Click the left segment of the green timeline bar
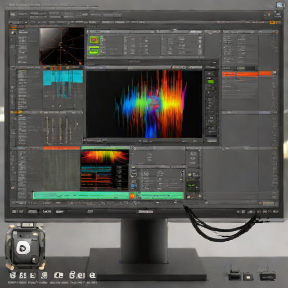The image size is (288, 288). click(81, 196)
